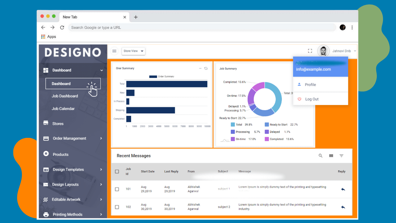Expand the Order Management section
The width and height of the screenshot is (396, 223).
69,138
